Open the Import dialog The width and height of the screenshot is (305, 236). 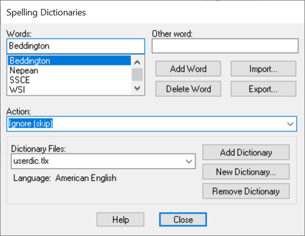tap(263, 69)
